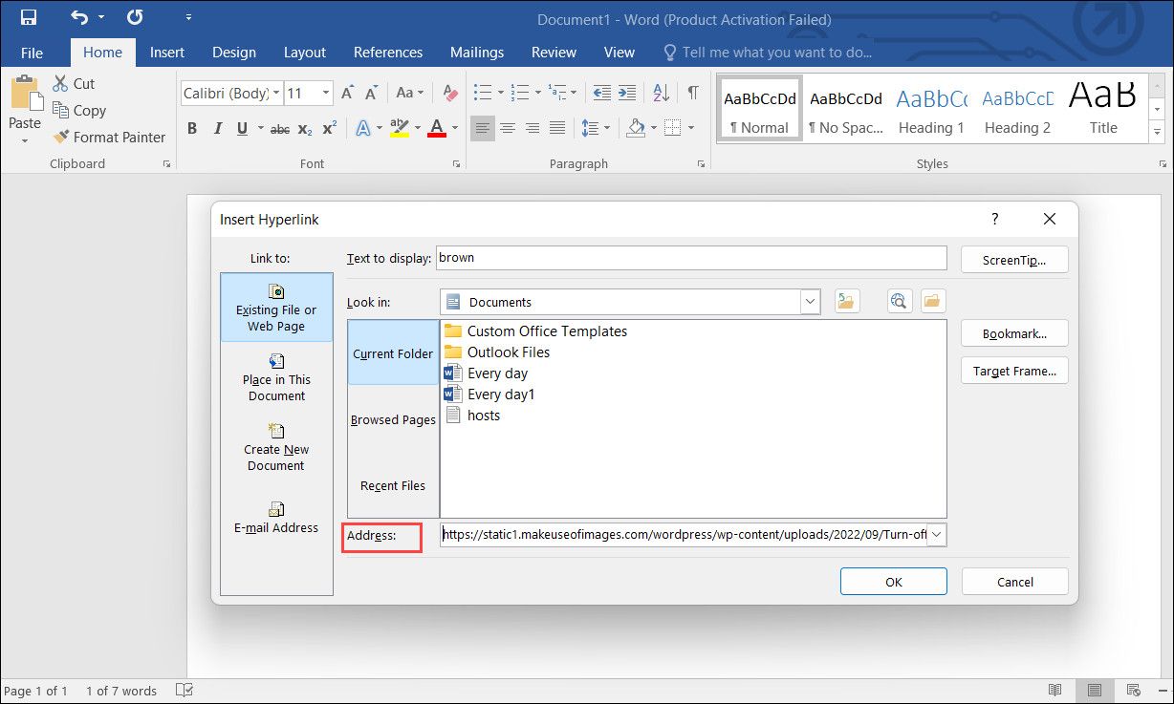Switch to the Layout tab
Screen dimensions: 1174x704
click(x=305, y=53)
